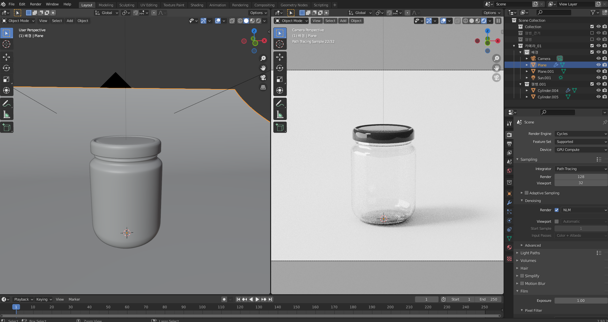Switch to Scripting workspace tab
608x322 pixels.
coord(321,5)
